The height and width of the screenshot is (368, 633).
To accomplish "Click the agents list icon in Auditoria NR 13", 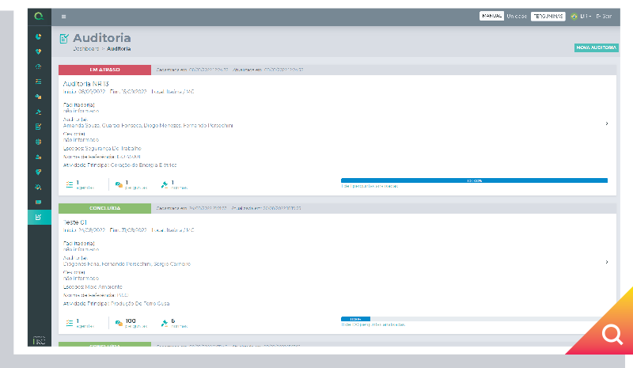I will (68, 184).
